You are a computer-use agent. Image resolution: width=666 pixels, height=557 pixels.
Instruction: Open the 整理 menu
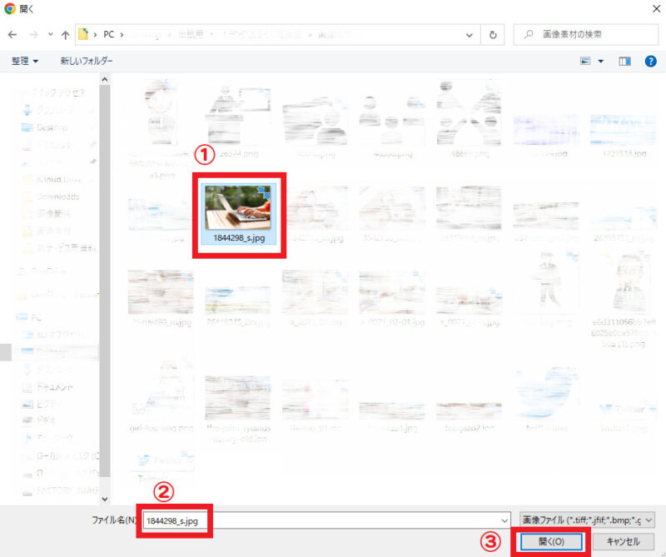click(25, 62)
